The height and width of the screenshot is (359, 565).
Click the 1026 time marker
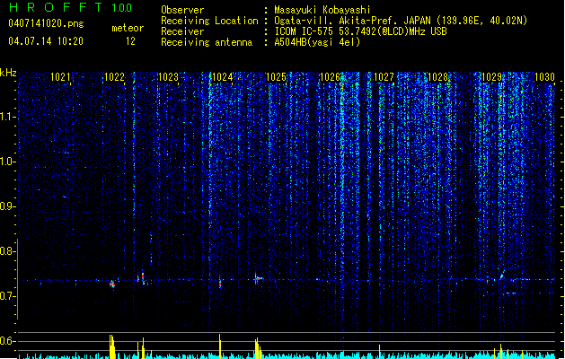click(330, 77)
